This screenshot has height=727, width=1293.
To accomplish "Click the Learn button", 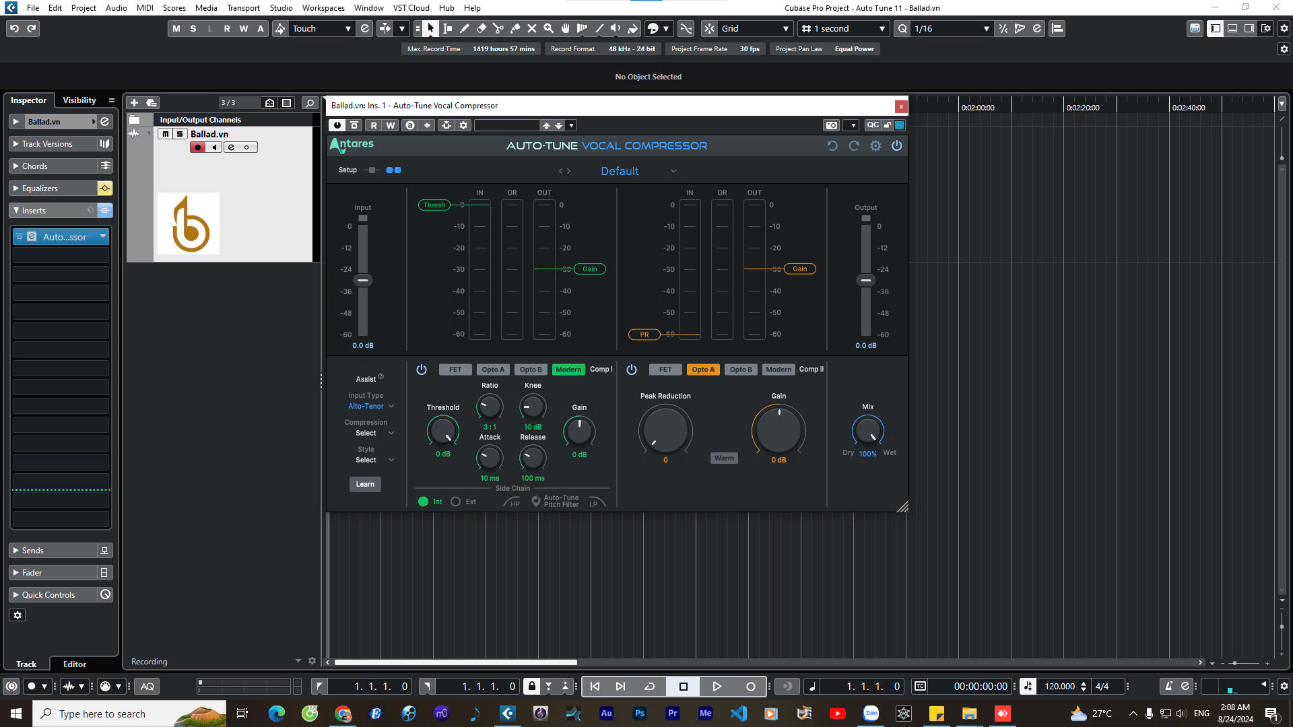I will pyautogui.click(x=365, y=484).
